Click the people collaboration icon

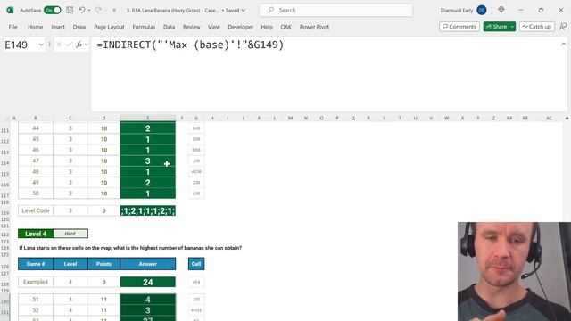563,27
